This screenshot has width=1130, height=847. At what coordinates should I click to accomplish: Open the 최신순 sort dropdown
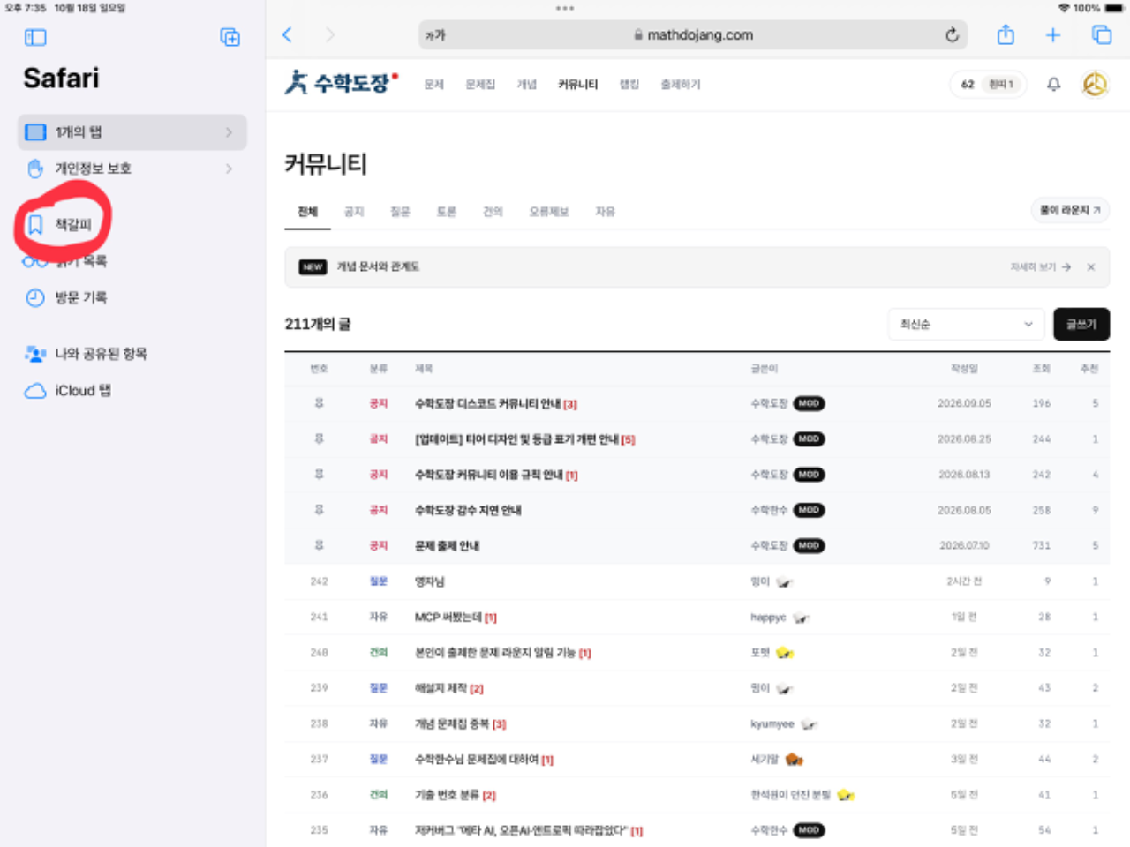(966, 325)
